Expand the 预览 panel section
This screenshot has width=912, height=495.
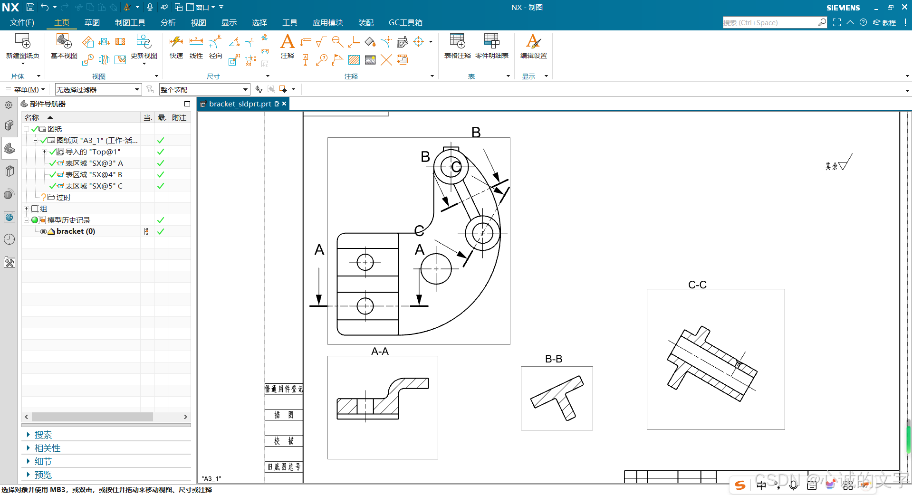(x=43, y=475)
